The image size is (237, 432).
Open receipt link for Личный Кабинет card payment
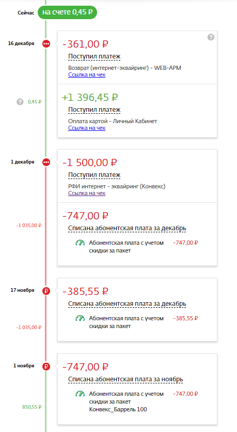87,128
